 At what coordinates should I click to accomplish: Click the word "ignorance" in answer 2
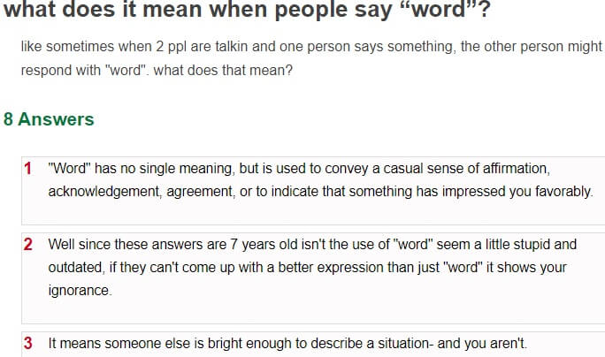[80, 291]
